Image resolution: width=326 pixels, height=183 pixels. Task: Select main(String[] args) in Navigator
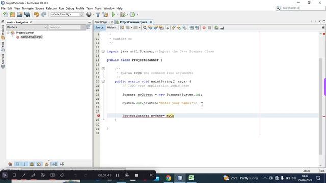(x=32, y=37)
